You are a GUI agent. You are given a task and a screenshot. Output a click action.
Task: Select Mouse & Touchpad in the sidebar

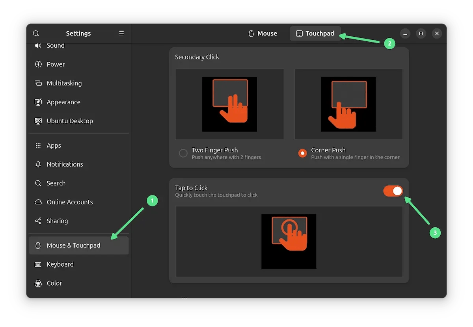point(73,245)
